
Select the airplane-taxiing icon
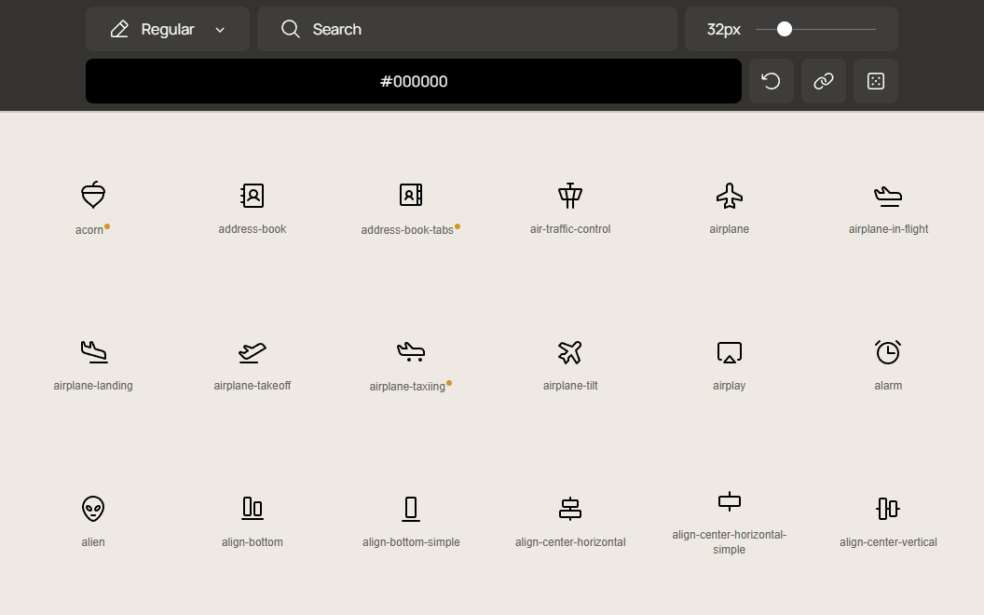[x=411, y=352]
